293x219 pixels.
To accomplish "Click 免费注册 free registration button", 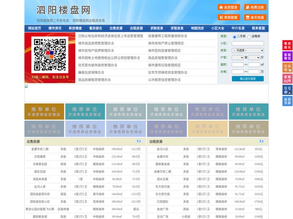I will point(255,7).
